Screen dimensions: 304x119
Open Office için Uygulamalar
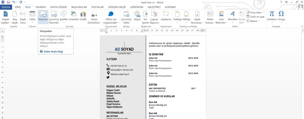(x=111, y=17)
